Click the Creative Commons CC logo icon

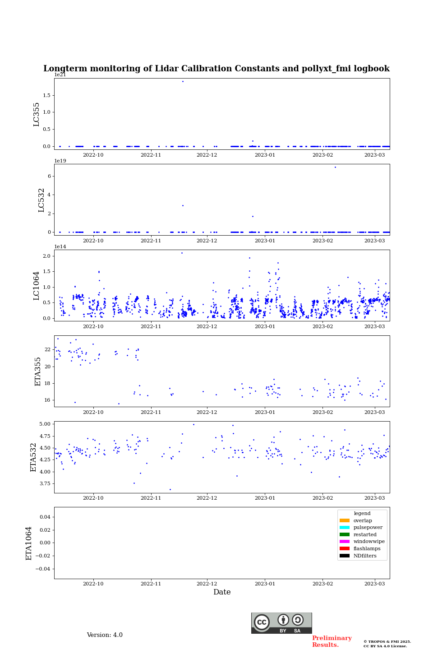262,622
